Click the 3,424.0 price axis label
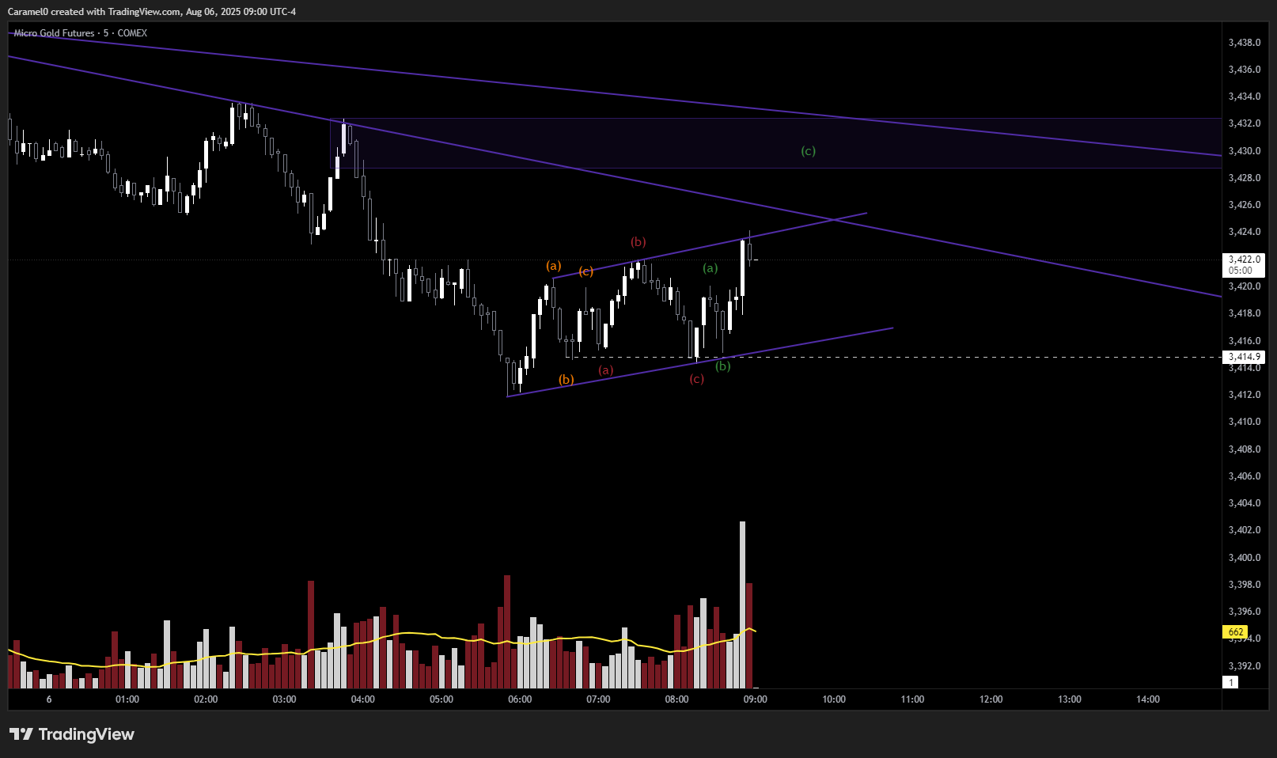The height and width of the screenshot is (758, 1277). pos(1245,232)
